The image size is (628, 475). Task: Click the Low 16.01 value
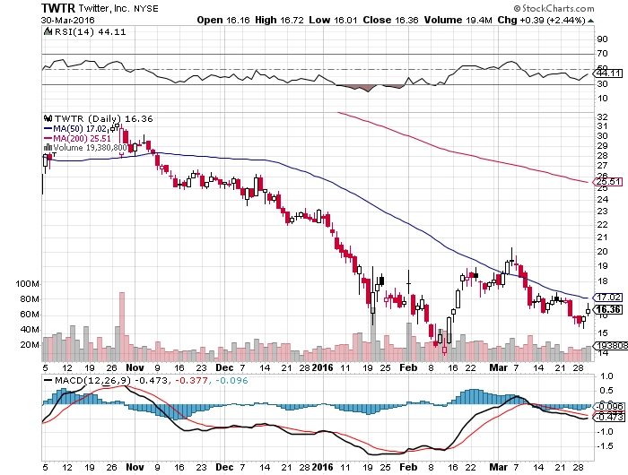coord(333,20)
